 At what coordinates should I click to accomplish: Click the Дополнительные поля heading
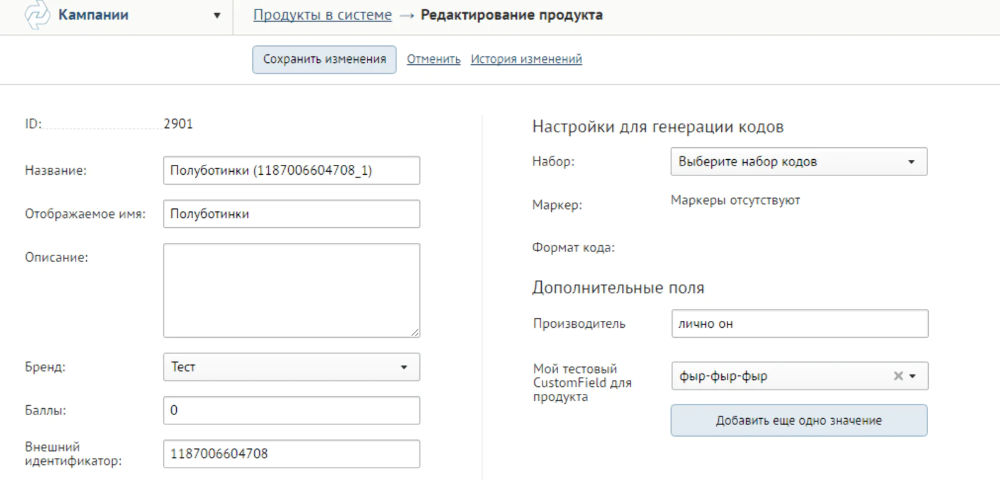(x=618, y=288)
